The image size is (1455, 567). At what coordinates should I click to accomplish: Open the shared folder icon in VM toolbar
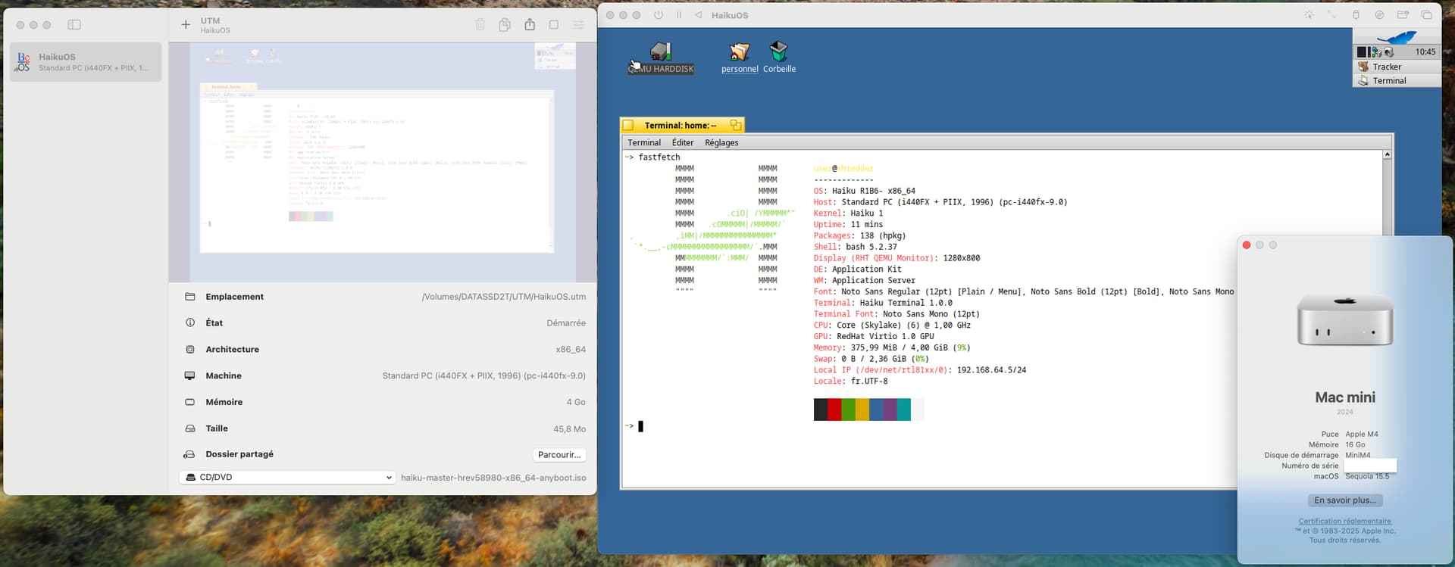pyautogui.click(x=1403, y=15)
